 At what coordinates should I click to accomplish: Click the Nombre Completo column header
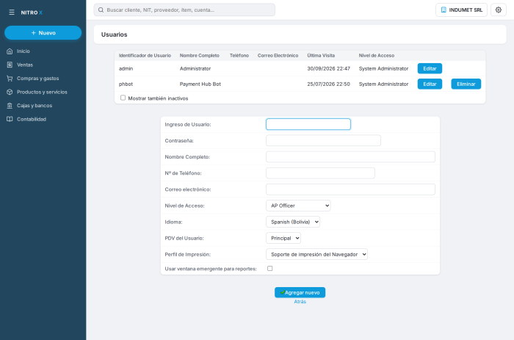(199, 55)
